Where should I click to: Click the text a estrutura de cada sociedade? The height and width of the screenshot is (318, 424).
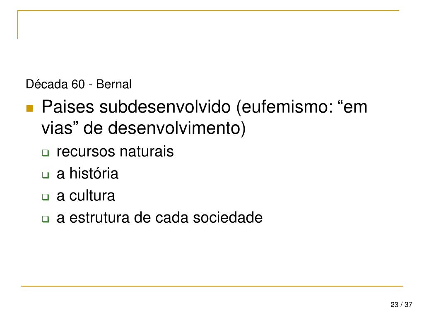click(x=159, y=217)
